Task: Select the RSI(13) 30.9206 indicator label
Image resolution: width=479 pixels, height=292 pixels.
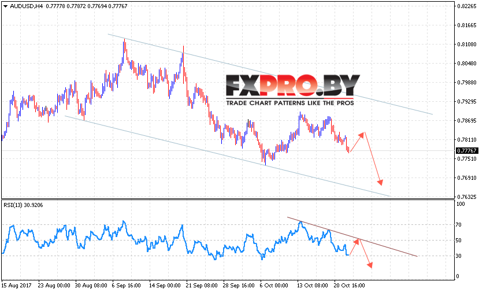Action: click(x=23, y=205)
